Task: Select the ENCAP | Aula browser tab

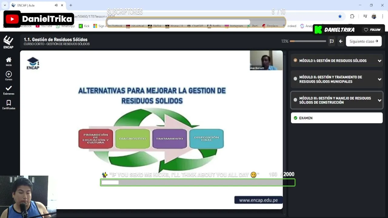Action: tap(38, 5)
